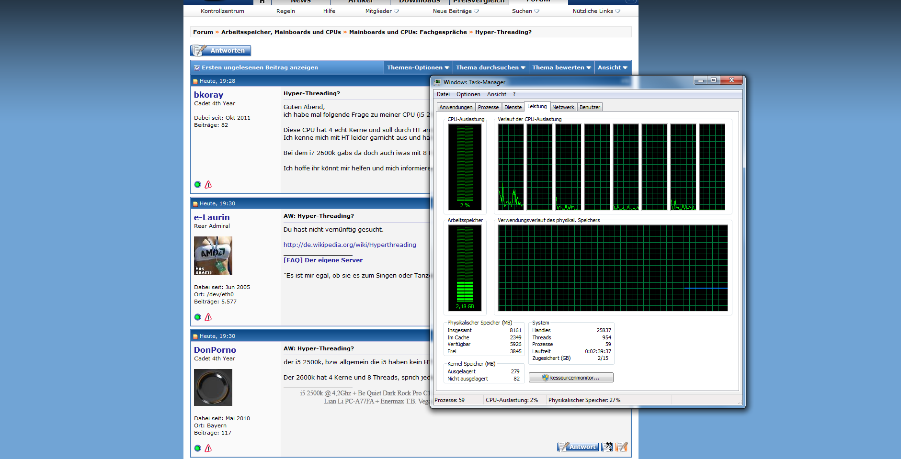The image size is (901, 459).
Task: Click e-Laurin's AMD avatar image
Action: 213,256
